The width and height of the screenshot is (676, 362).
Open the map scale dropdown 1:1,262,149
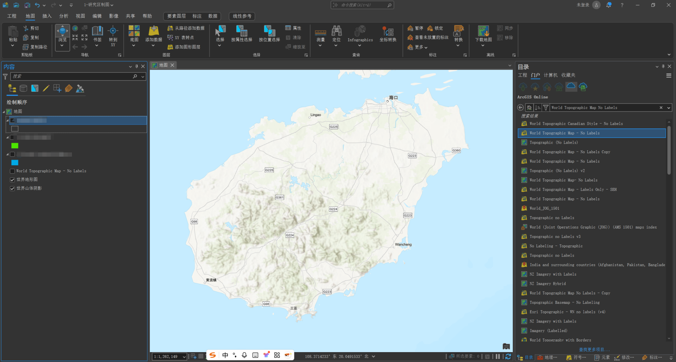coord(184,357)
